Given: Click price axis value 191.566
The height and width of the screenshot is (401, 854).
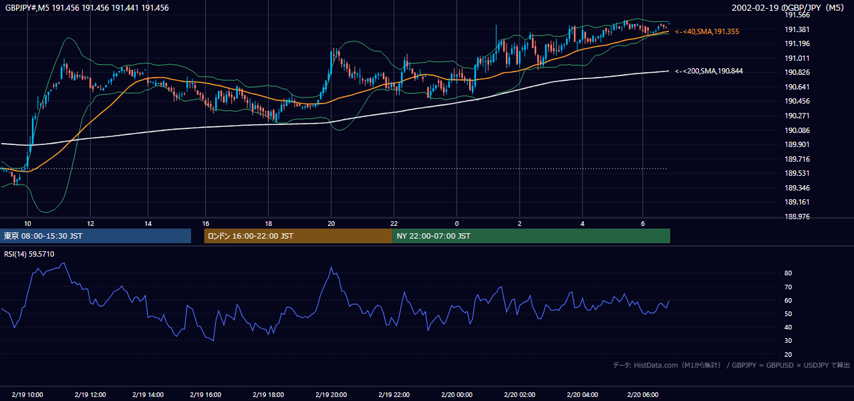Looking at the screenshot, I should pos(797,15).
